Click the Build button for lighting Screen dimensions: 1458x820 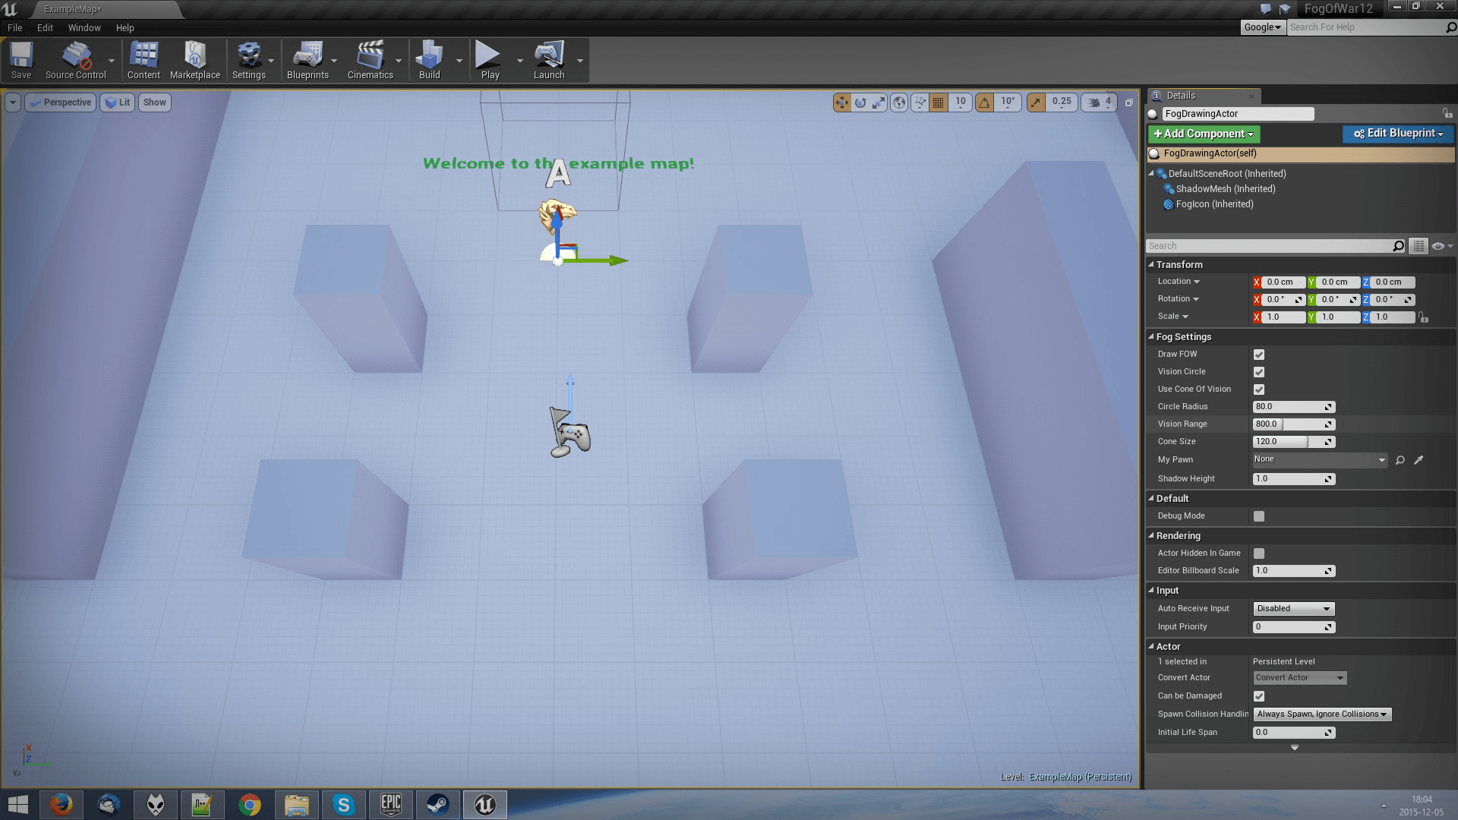pyautogui.click(x=428, y=60)
